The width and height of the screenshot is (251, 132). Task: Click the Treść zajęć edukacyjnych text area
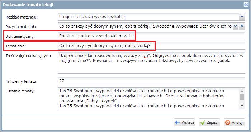151,63
